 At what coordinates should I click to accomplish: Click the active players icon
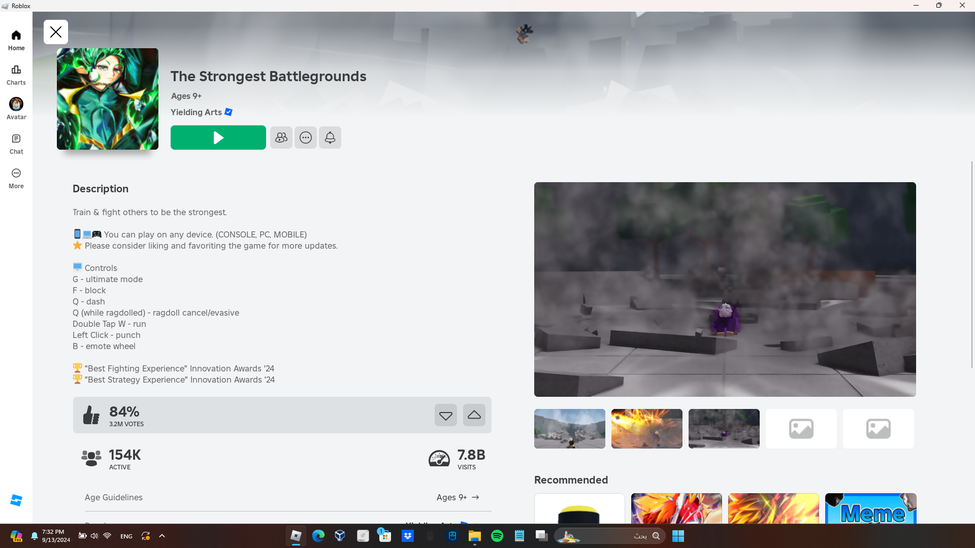(91, 458)
